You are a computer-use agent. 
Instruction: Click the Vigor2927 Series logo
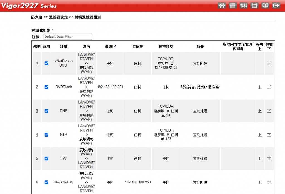[29, 6]
